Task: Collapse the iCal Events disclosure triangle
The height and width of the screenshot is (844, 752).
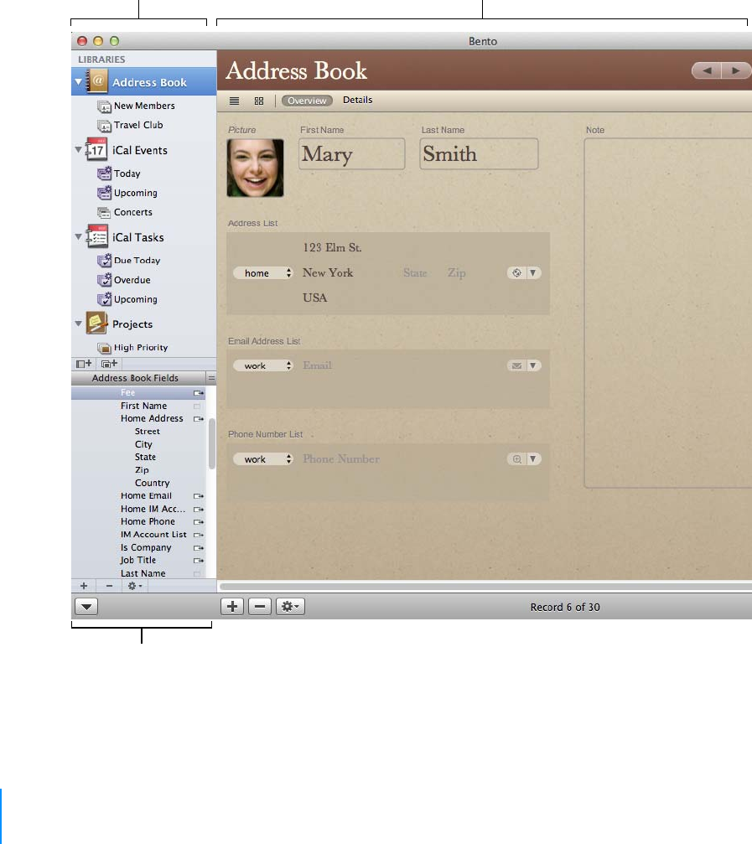Action: point(79,149)
